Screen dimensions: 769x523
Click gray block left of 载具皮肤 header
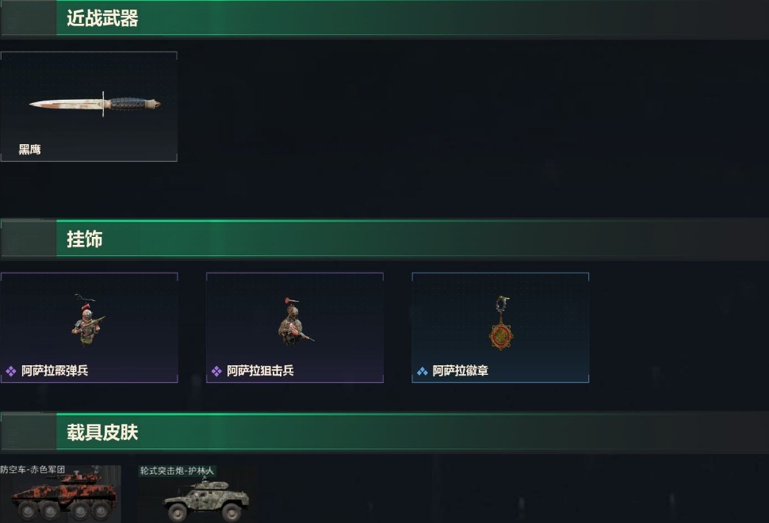click(29, 432)
